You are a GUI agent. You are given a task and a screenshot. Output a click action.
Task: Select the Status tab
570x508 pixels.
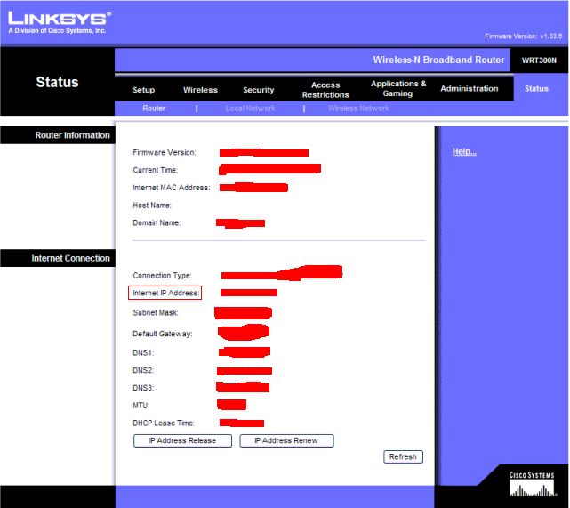536,88
